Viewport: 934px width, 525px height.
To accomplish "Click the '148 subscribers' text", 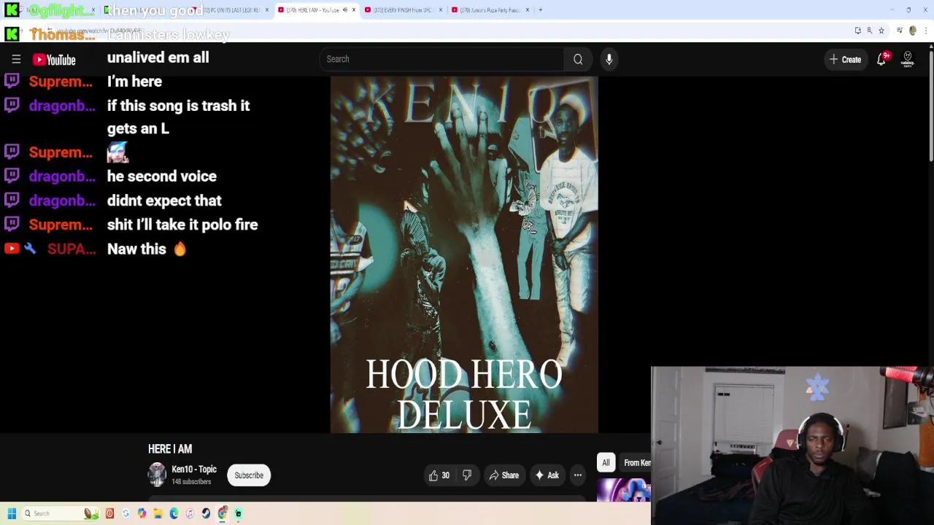I will (191, 482).
